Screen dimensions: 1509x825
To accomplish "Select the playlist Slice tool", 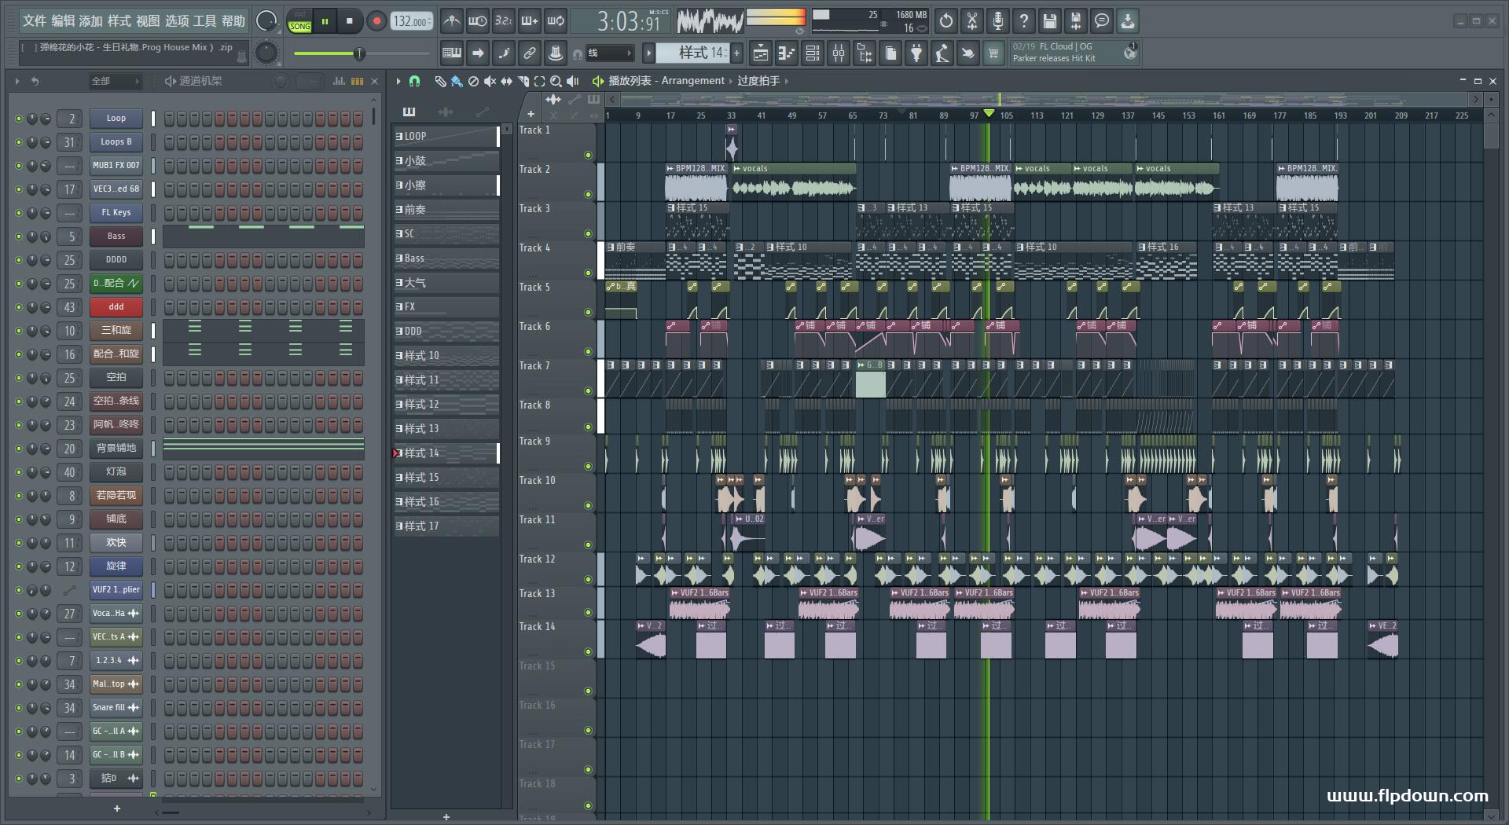I will click(x=523, y=81).
